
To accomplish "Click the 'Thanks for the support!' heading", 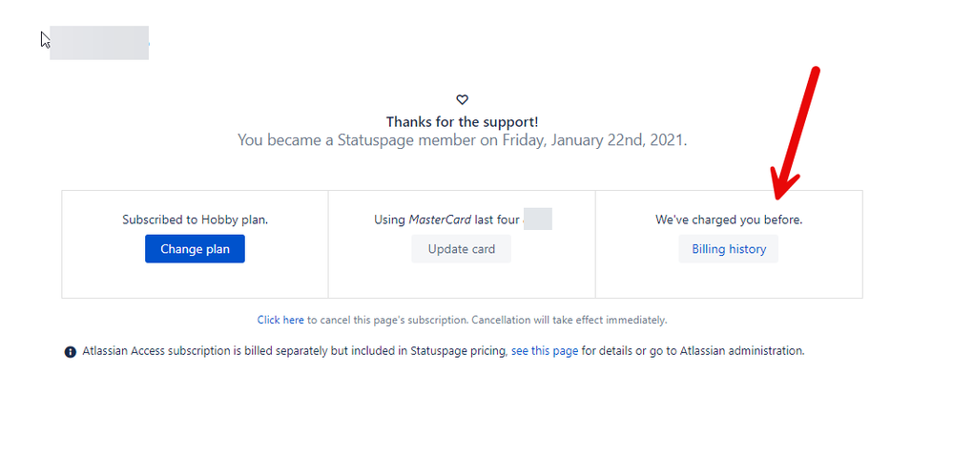I will 462,121.
